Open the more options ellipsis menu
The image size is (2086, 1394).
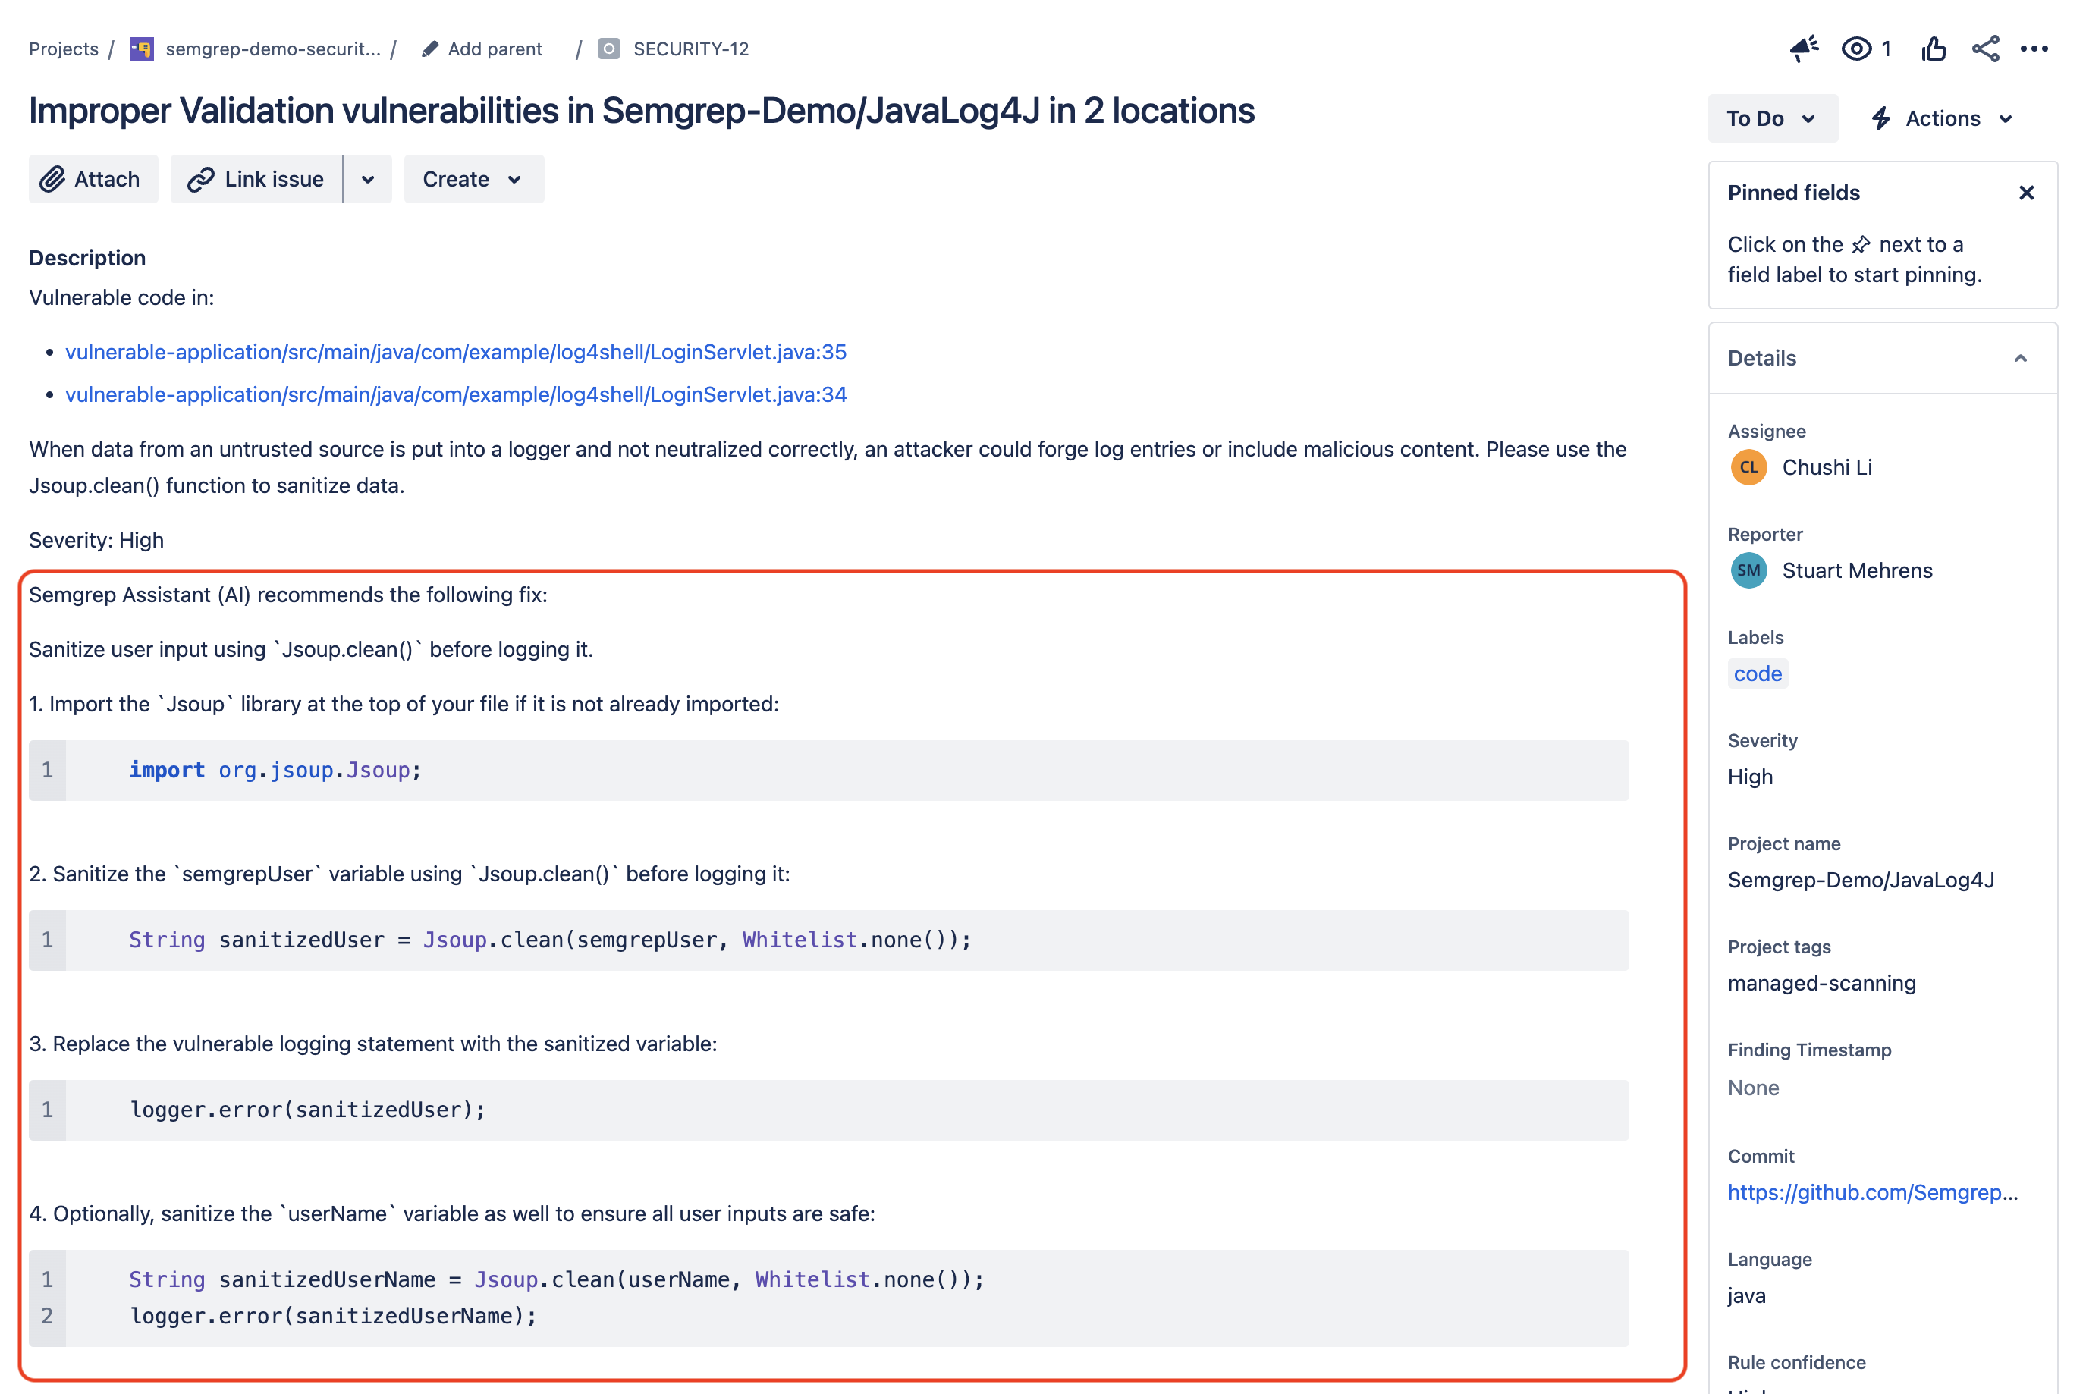point(2035,49)
